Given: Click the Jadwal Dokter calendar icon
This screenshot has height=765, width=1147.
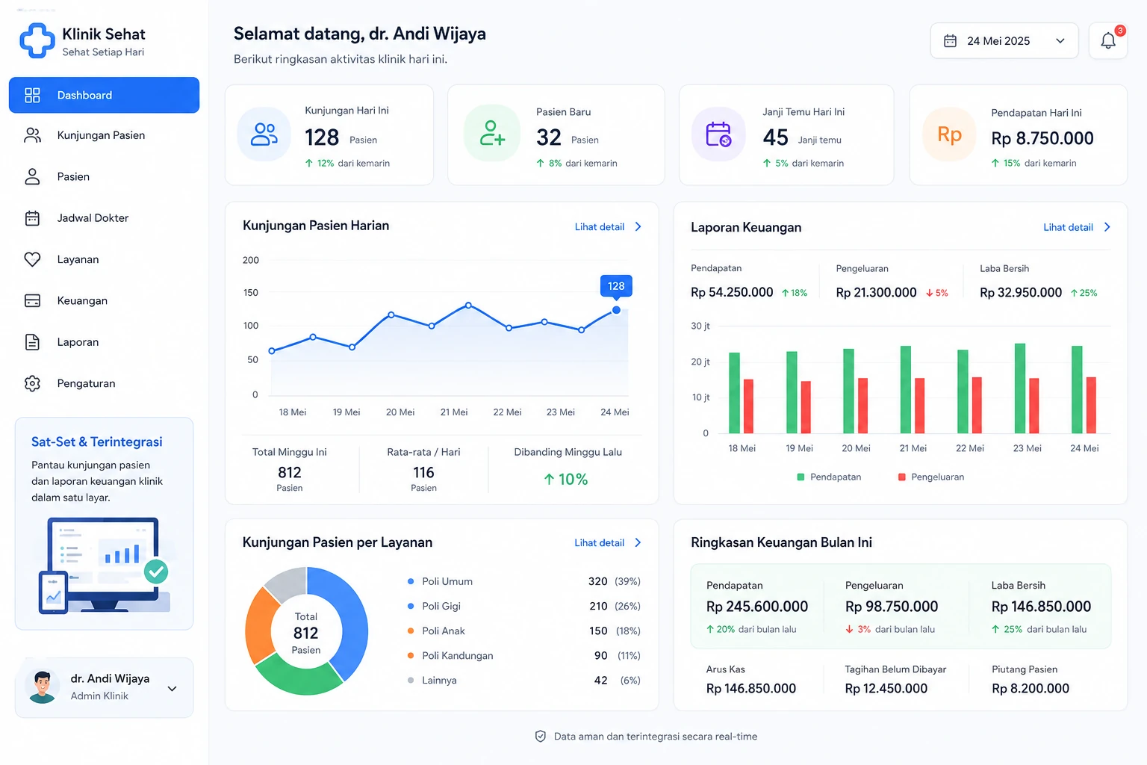Looking at the screenshot, I should (x=32, y=218).
